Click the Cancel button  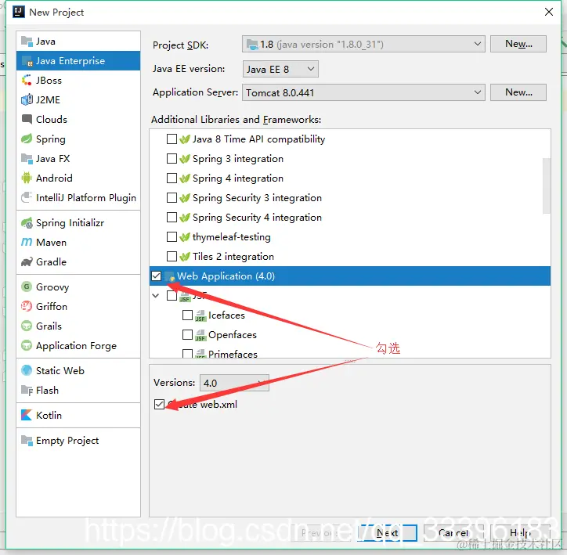tap(453, 533)
